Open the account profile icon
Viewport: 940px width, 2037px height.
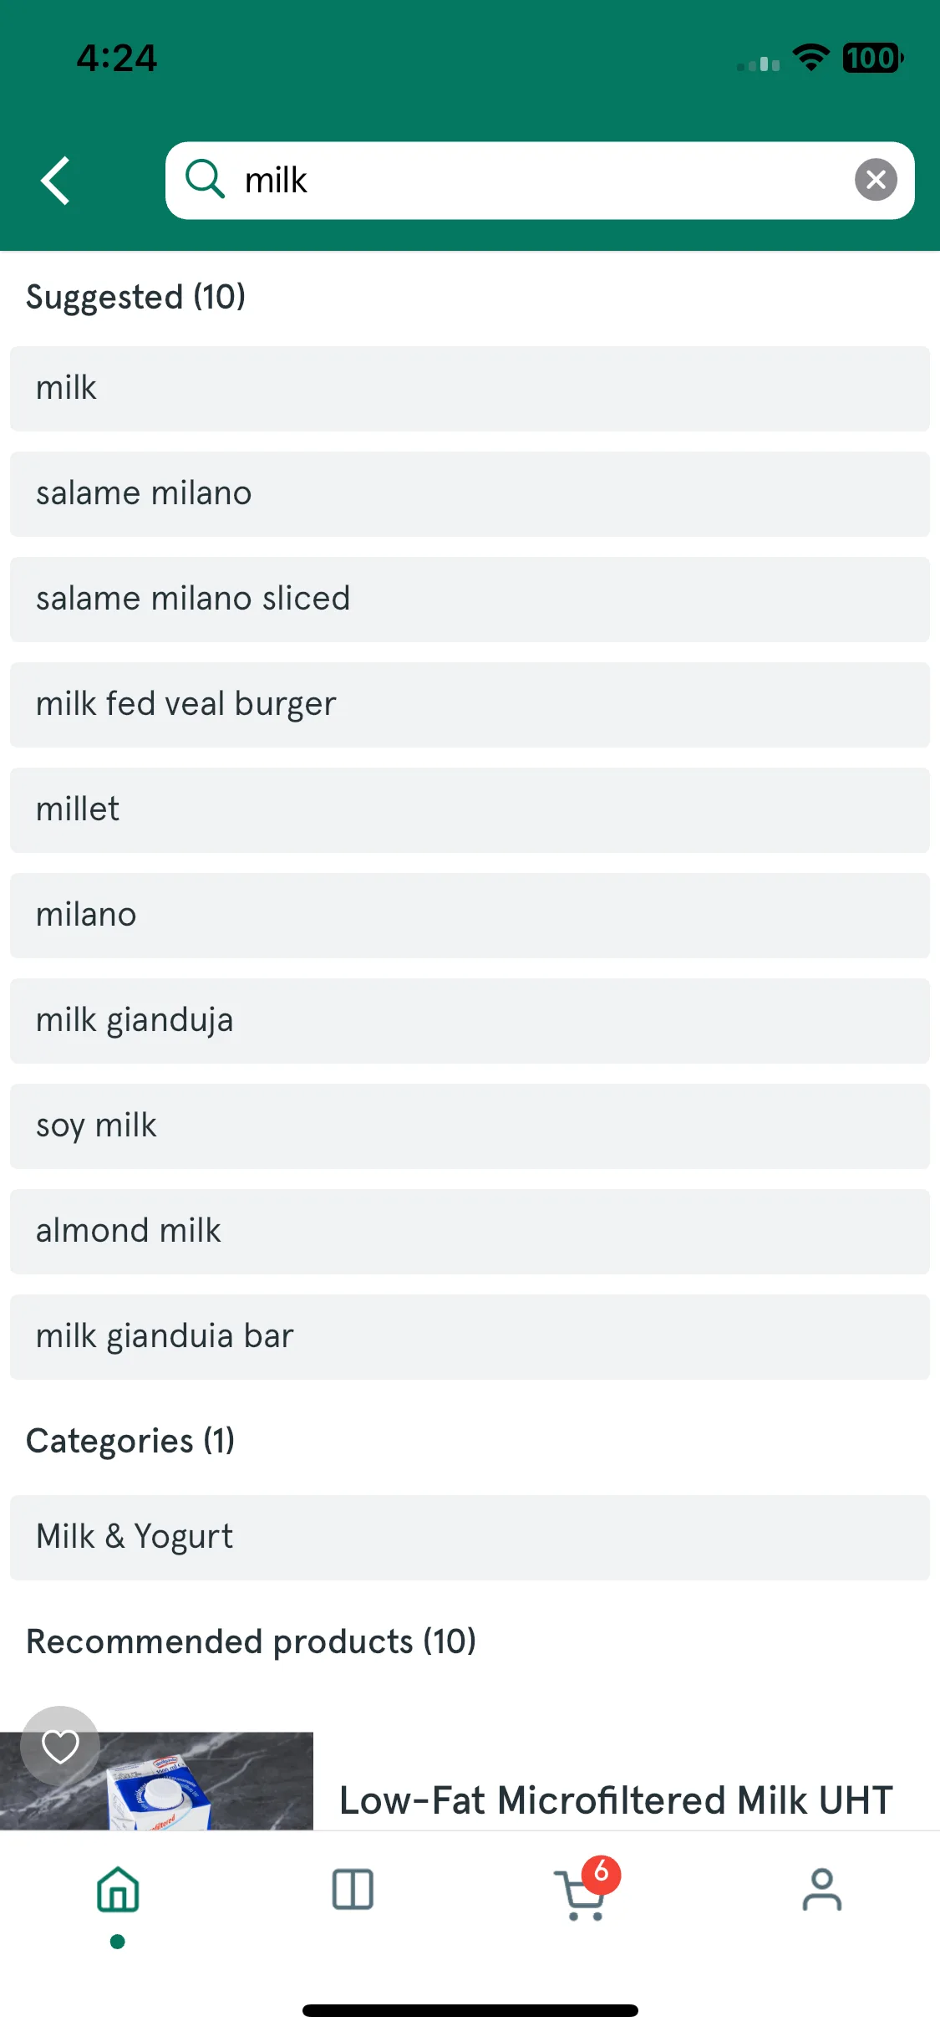coord(822,1890)
